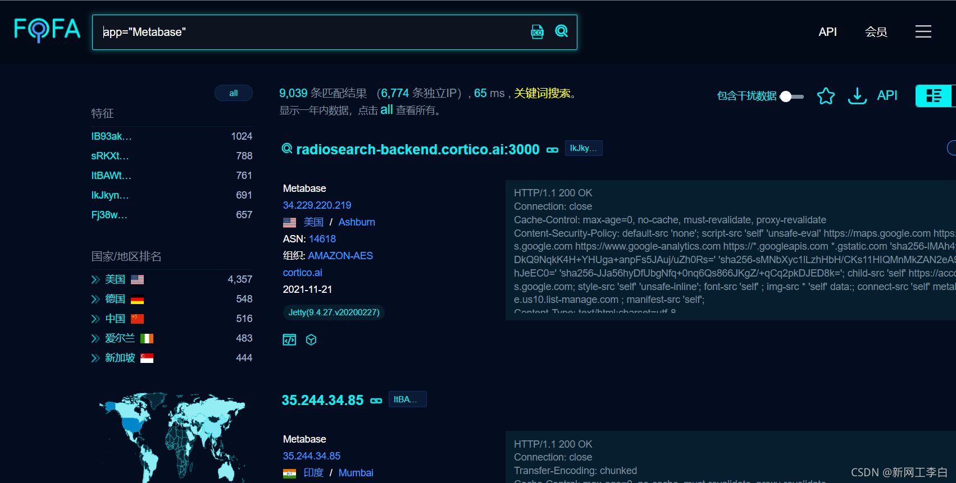Click organization AMAZON-AES
The height and width of the screenshot is (483, 956).
[340, 256]
